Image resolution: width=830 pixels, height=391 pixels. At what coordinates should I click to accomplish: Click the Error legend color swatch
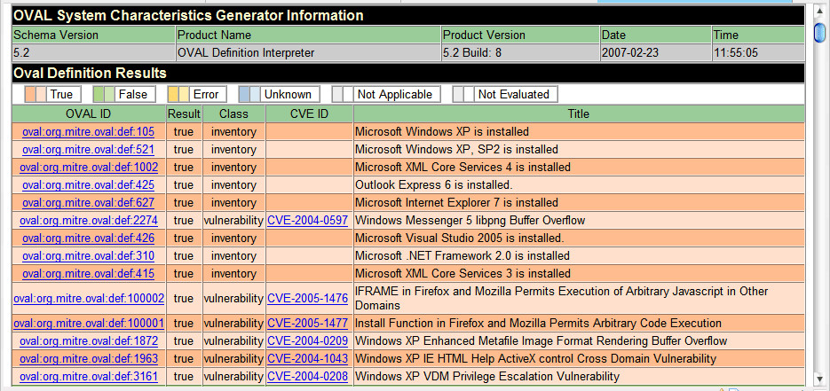(x=178, y=95)
